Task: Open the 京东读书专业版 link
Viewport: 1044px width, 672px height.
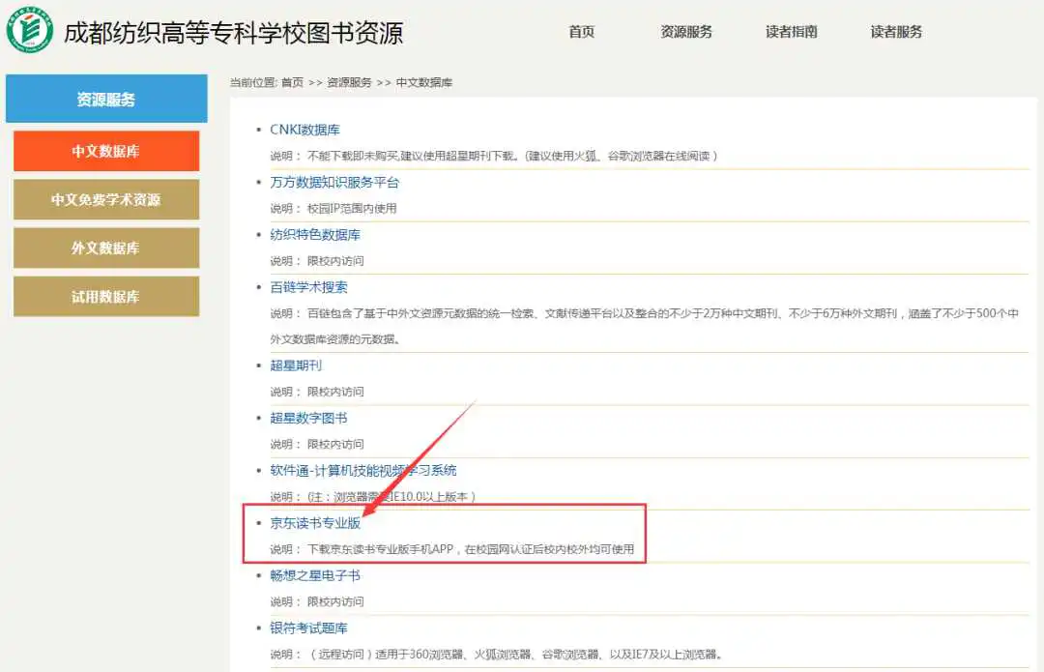Action: (x=315, y=523)
